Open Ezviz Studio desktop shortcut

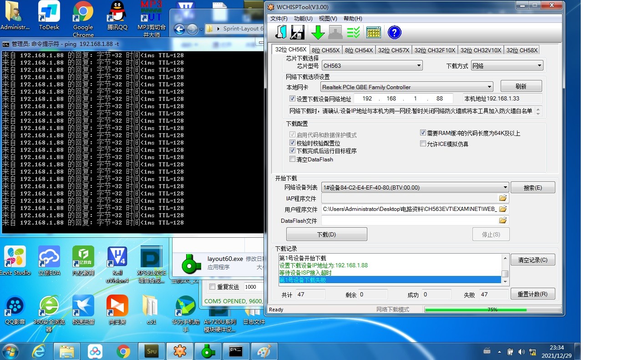(15, 261)
